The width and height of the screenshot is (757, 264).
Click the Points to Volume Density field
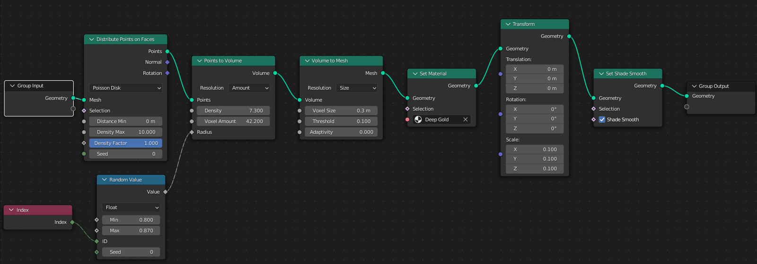click(x=233, y=111)
